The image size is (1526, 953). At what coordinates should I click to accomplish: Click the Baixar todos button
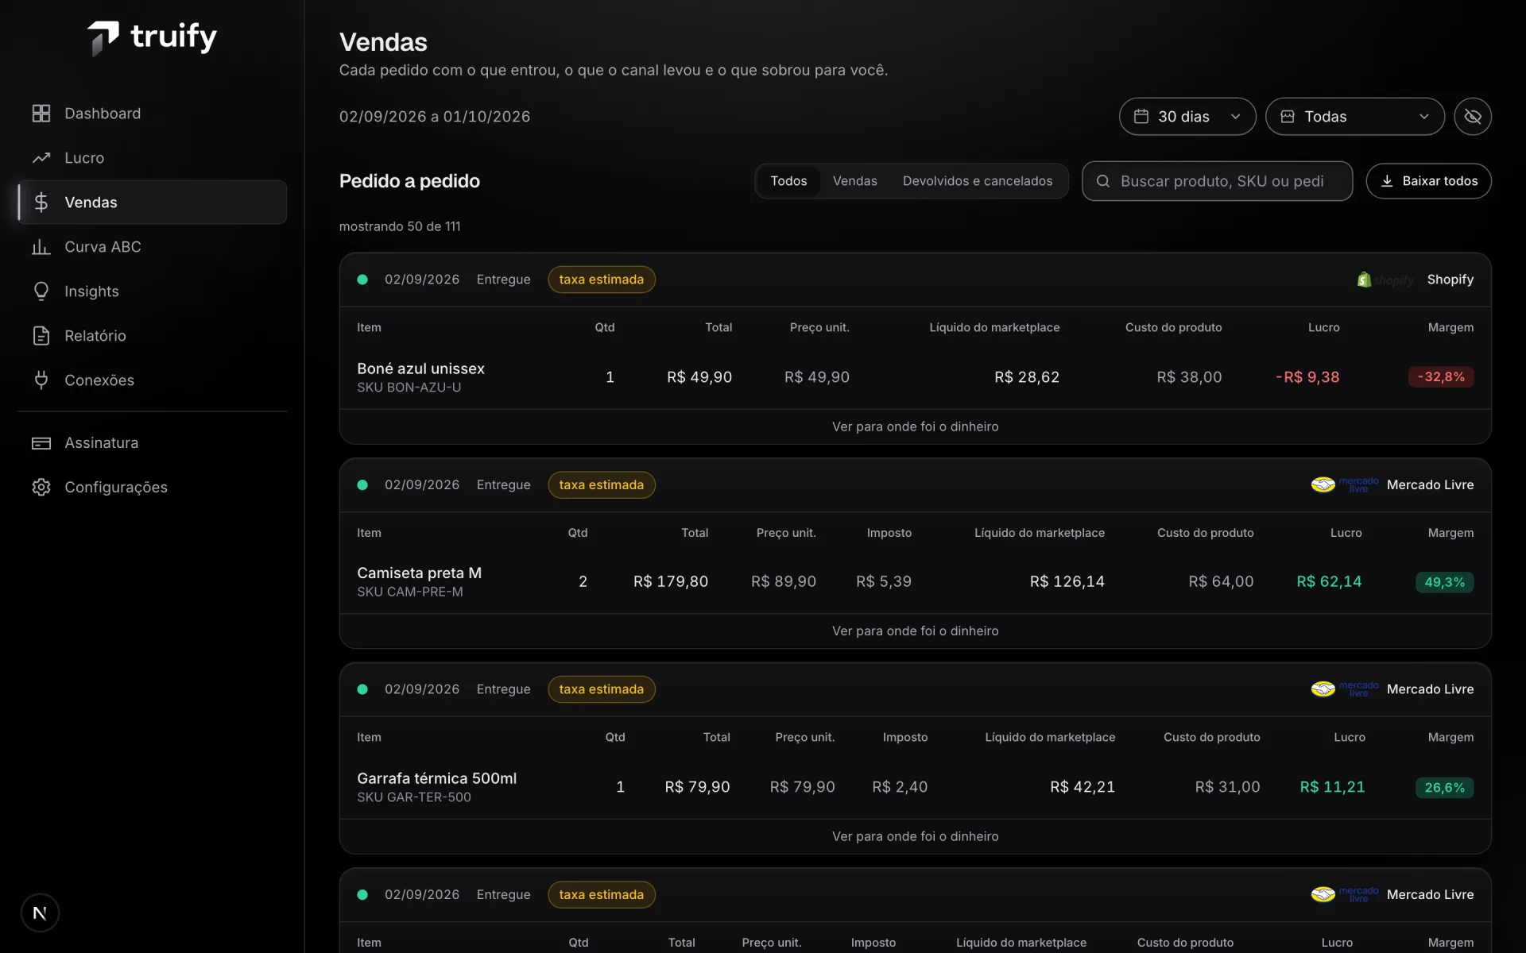pos(1428,181)
